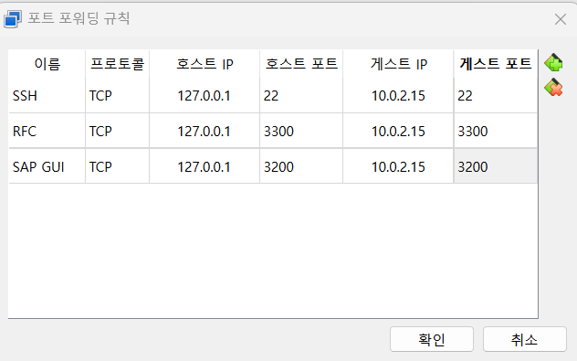Select guest port 22 in SSH row
Image resolution: width=577 pixels, height=361 pixels.
point(496,95)
